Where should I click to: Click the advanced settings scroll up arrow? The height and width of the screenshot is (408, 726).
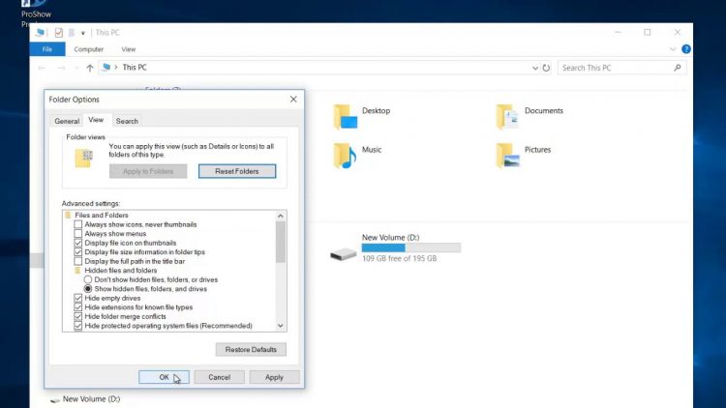[x=281, y=216]
